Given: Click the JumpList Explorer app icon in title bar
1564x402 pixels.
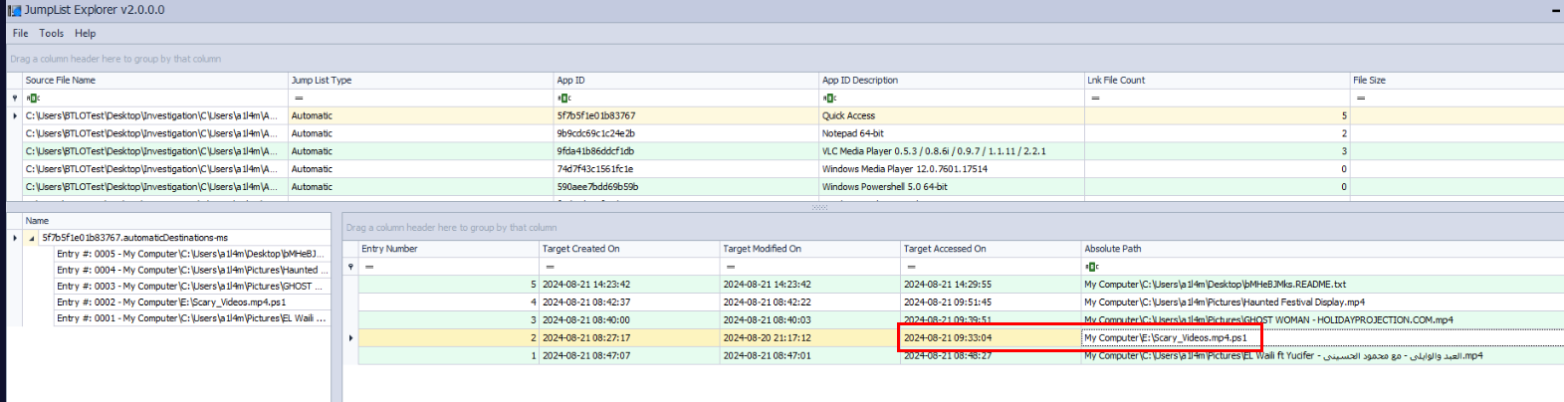Looking at the screenshot, I should pyautogui.click(x=14, y=10).
